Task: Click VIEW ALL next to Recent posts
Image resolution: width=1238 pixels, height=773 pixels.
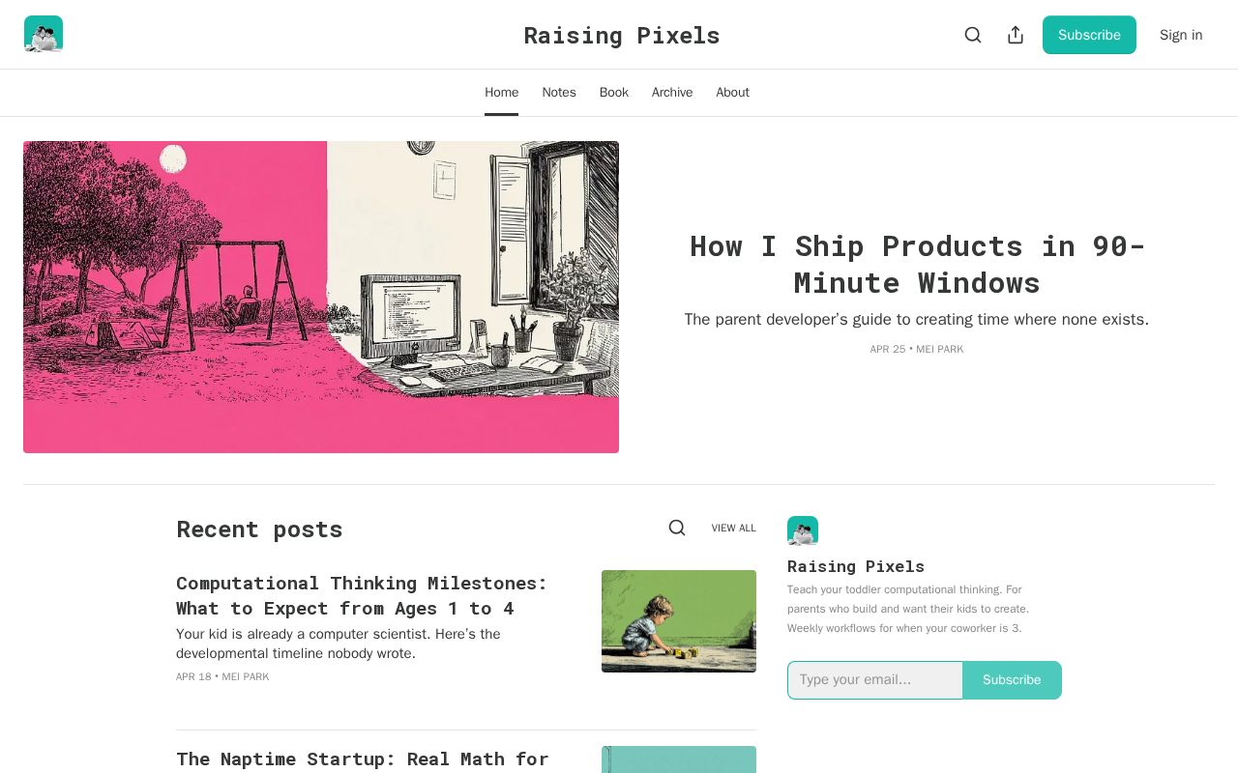Action: point(734,528)
